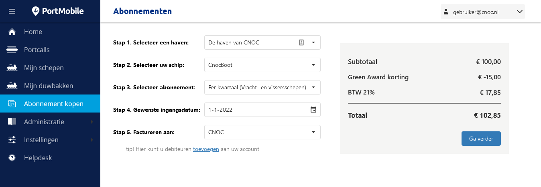The image size is (541, 187).
Task: Click the Mijn duwbakken barge icon
Action: [x=12, y=86]
